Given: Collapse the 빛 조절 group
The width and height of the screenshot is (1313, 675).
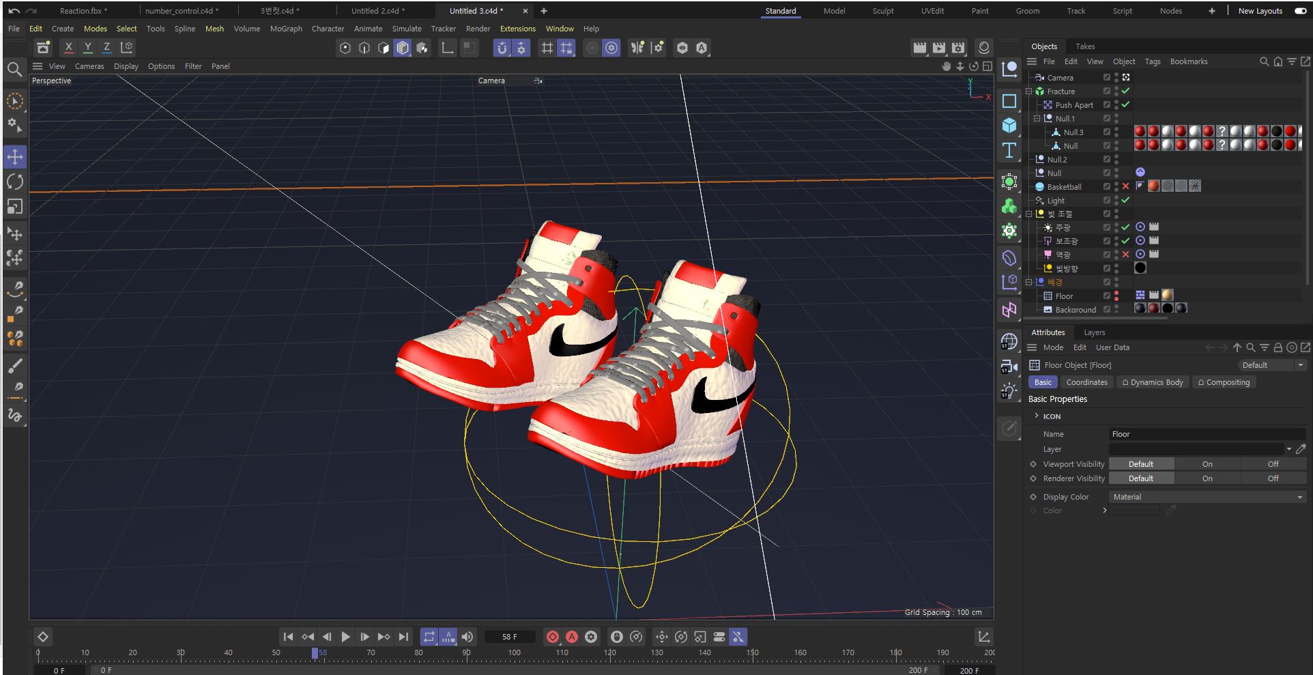Looking at the screenshot, I should [x=1029, y=214].
